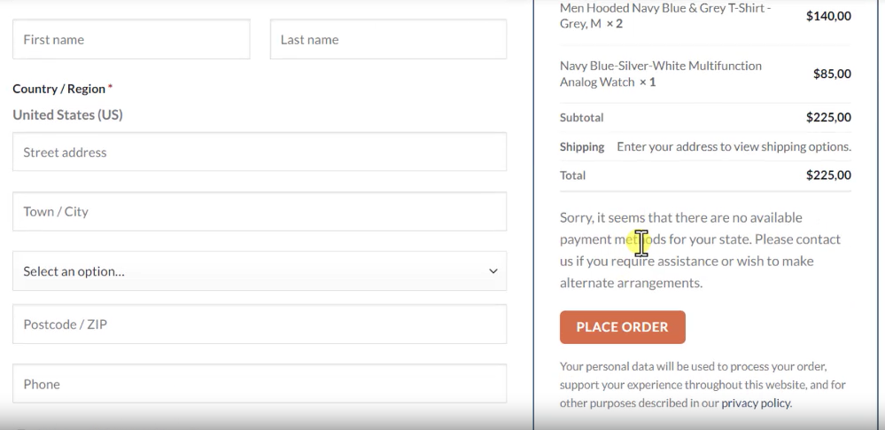
Task: Focus the Postcode / ZIP field
Action: pyautogui.click(x=260, y=324)
